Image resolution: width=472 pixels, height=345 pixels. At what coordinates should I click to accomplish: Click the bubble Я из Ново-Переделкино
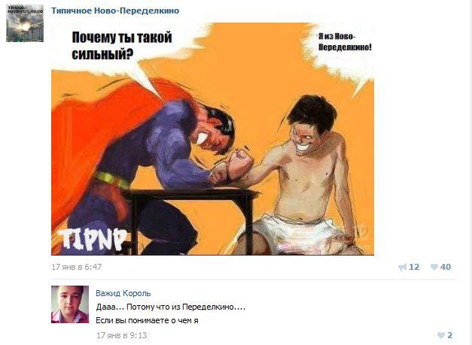click(x=345, y=42)
